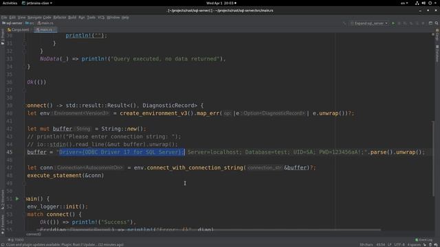440x247 pixels.
Task: Open the 'en' keyboard layout dropdown
Action: coord(404,3)
